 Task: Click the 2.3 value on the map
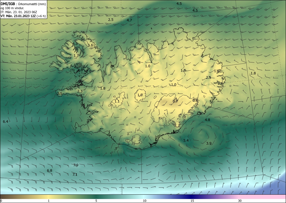(80, 91)
